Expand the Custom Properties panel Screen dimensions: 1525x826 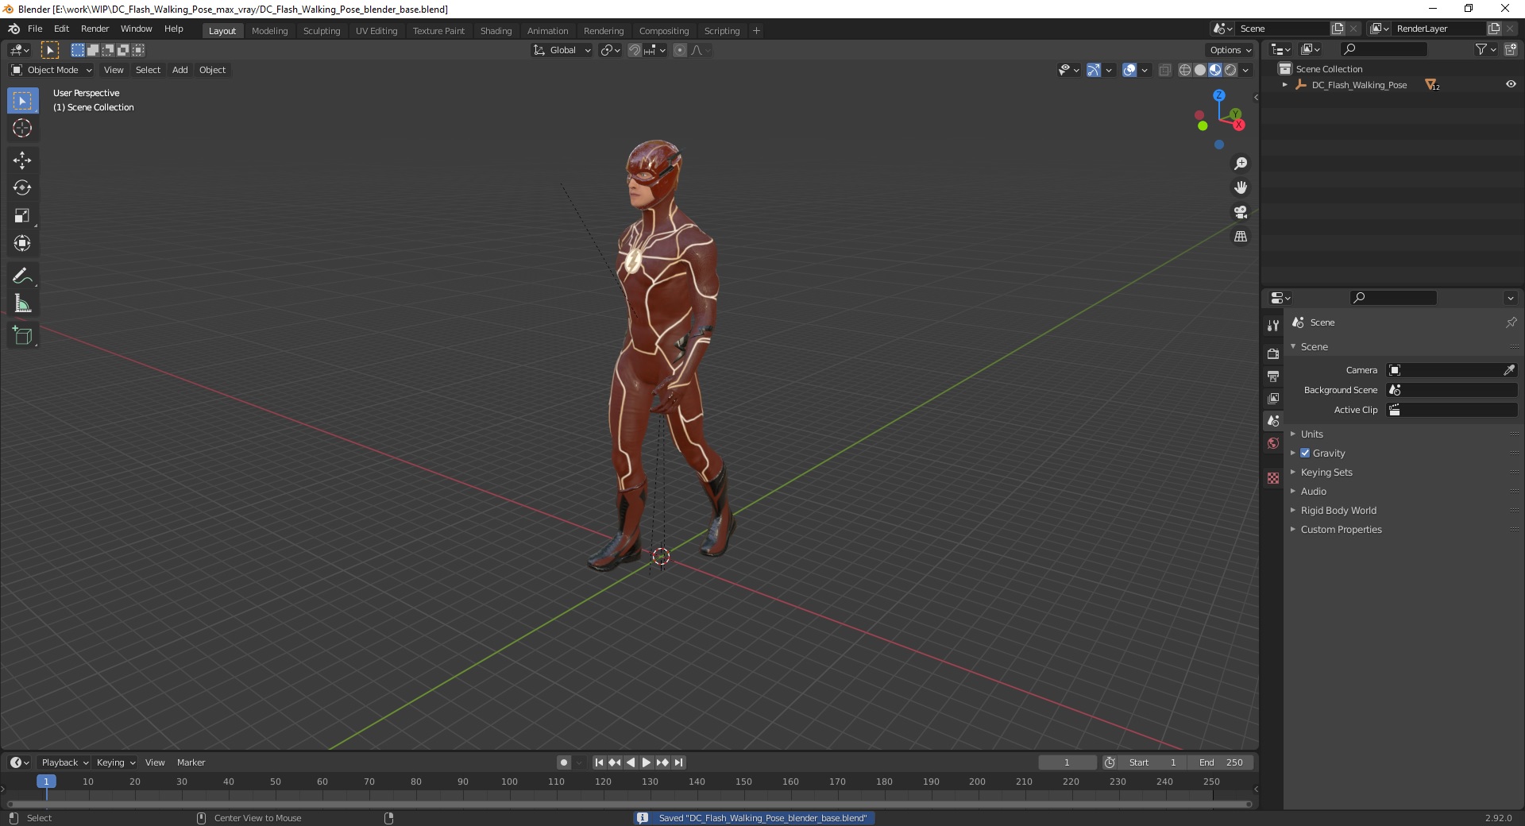[1341, 530]
